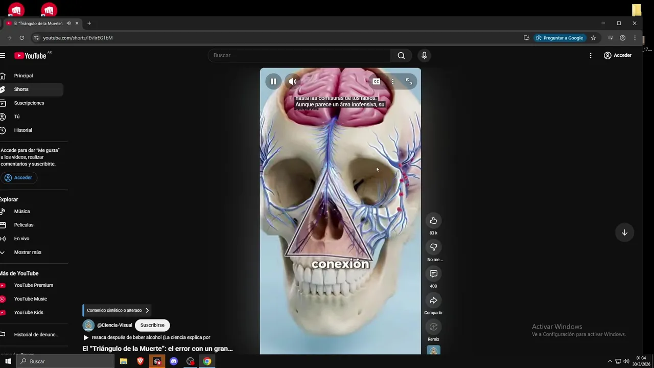This screenshot has height=368, width=654.
Task: Open the Chrome profile icon
Action: coord(622,38)
